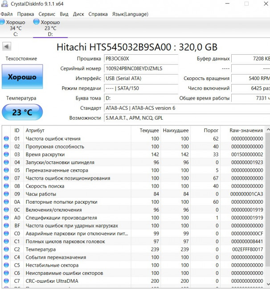Viewport: 270px width, 289px height.
Task: Click the 23 °C temperature button
Action: pos(22,112)
